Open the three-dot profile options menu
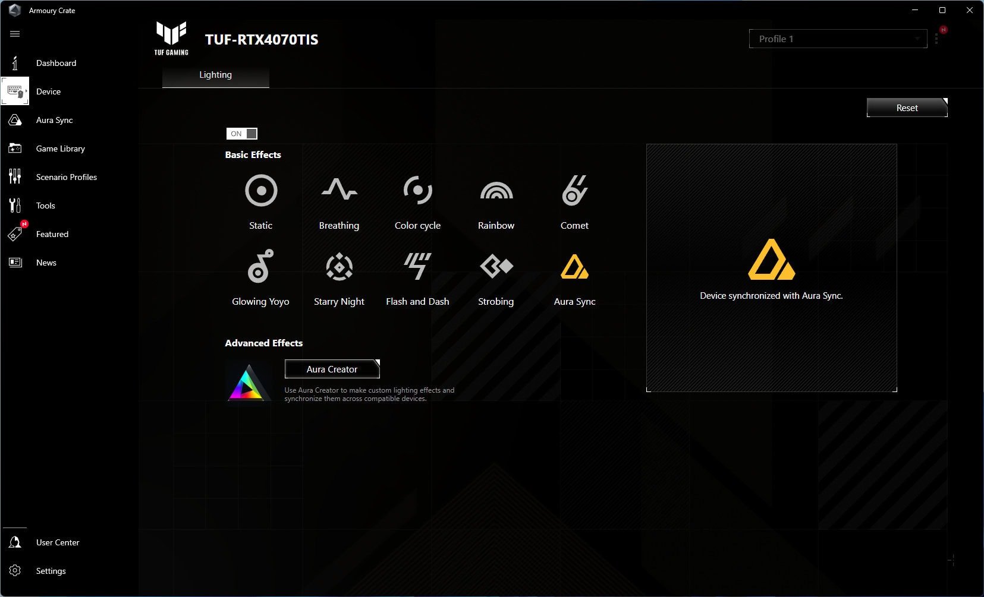This screenshot has width=984, height=597. [936, 39]
